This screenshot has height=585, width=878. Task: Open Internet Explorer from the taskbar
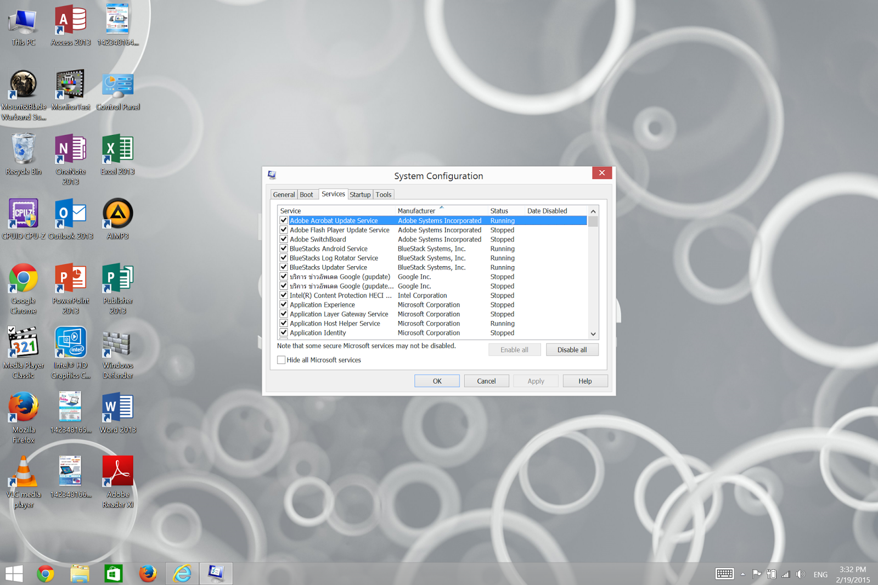tap(182, 573)
